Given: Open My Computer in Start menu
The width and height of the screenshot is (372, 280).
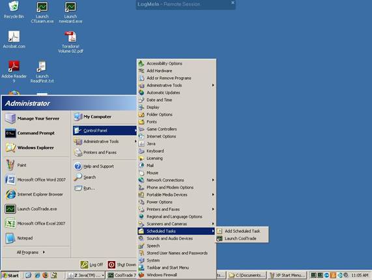Looking at the screenshot, I should coord(105,117).
